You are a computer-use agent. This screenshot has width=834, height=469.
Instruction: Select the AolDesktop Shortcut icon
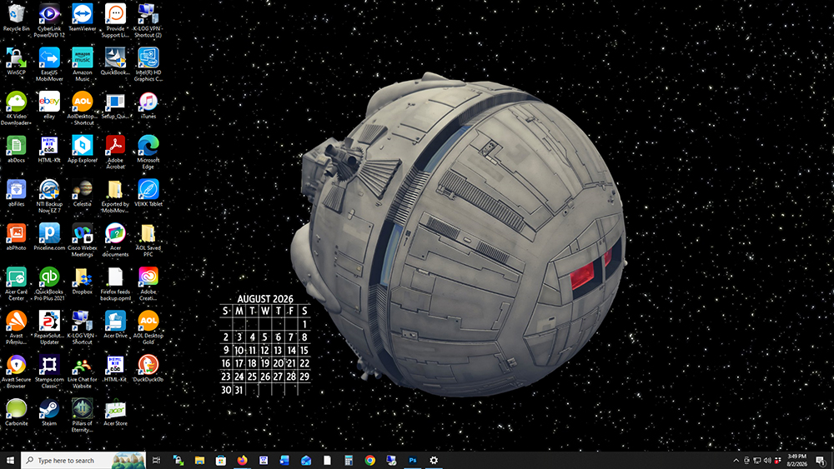[x=82, y=108]
